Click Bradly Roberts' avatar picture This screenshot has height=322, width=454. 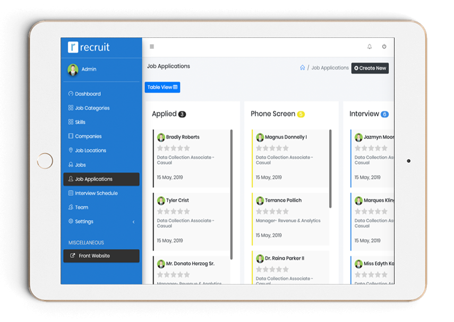point(161,137)
